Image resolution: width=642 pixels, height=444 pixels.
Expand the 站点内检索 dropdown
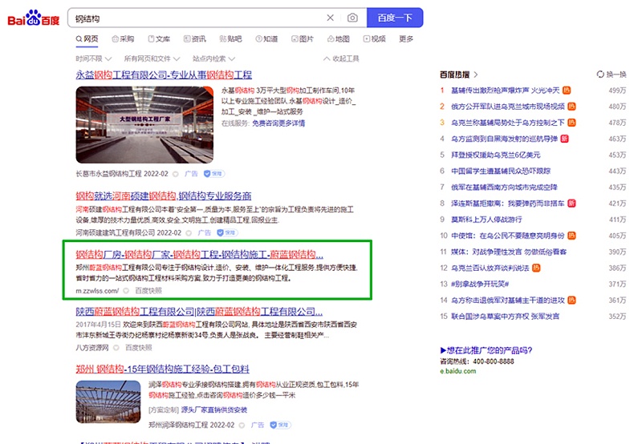213,59
